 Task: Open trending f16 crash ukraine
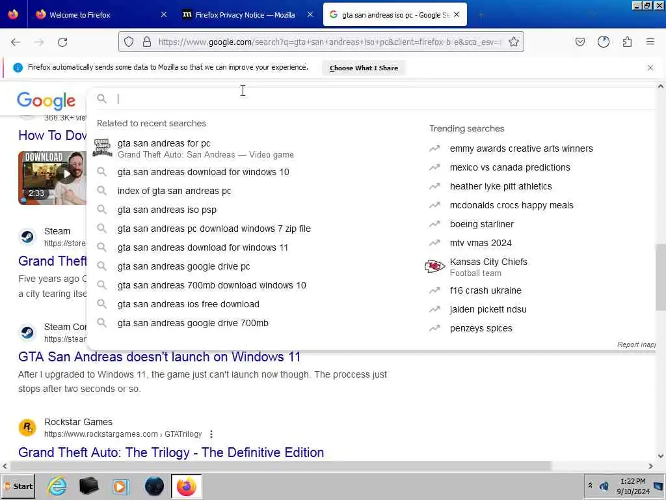pyautogui.click(x=485, y=290)
